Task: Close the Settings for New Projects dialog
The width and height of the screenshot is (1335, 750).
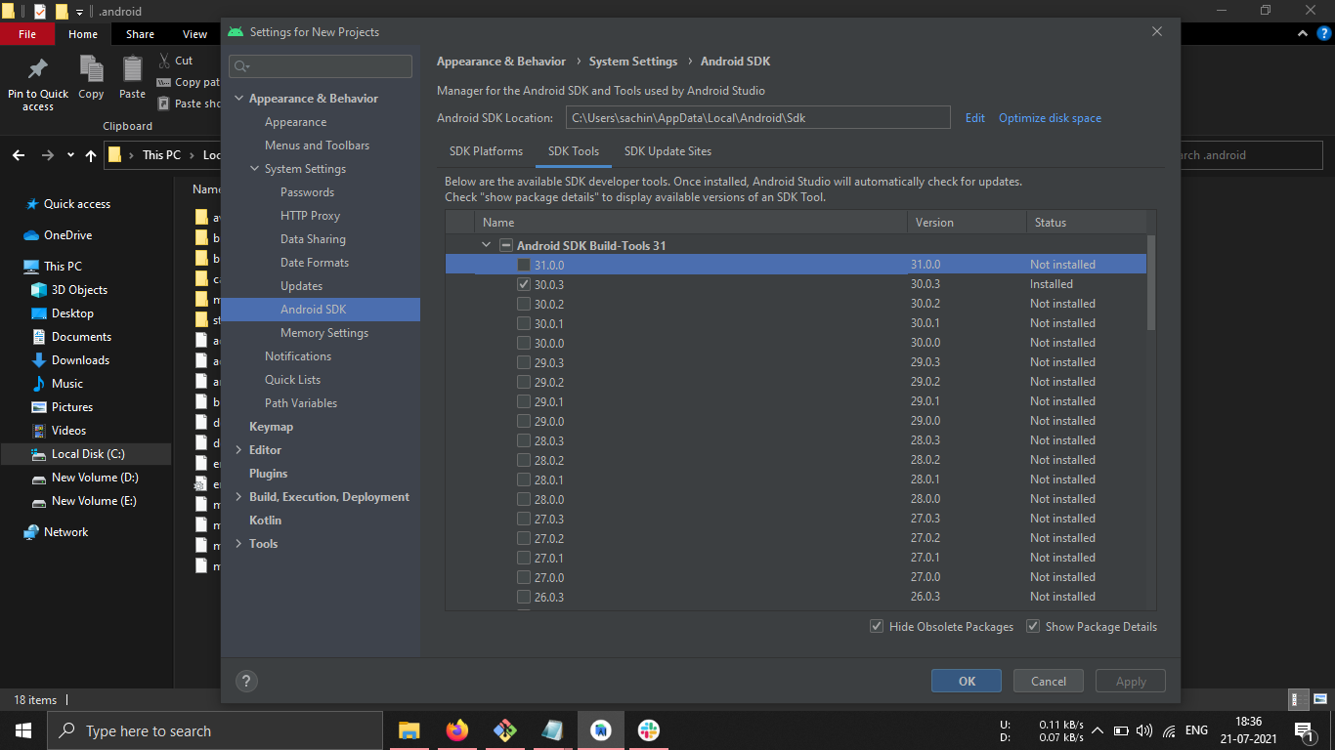Action: [x=1157, y=31]
